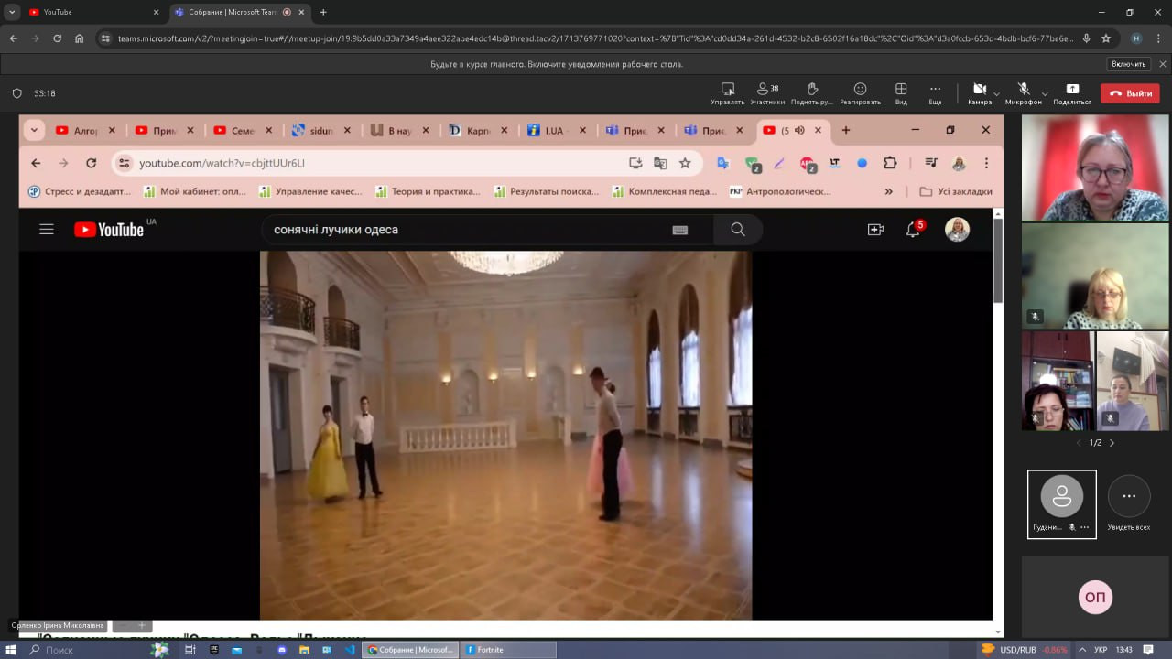Bookmark the Teams page with star icon
1172x659 pixels.
(x=1106, y=38)
